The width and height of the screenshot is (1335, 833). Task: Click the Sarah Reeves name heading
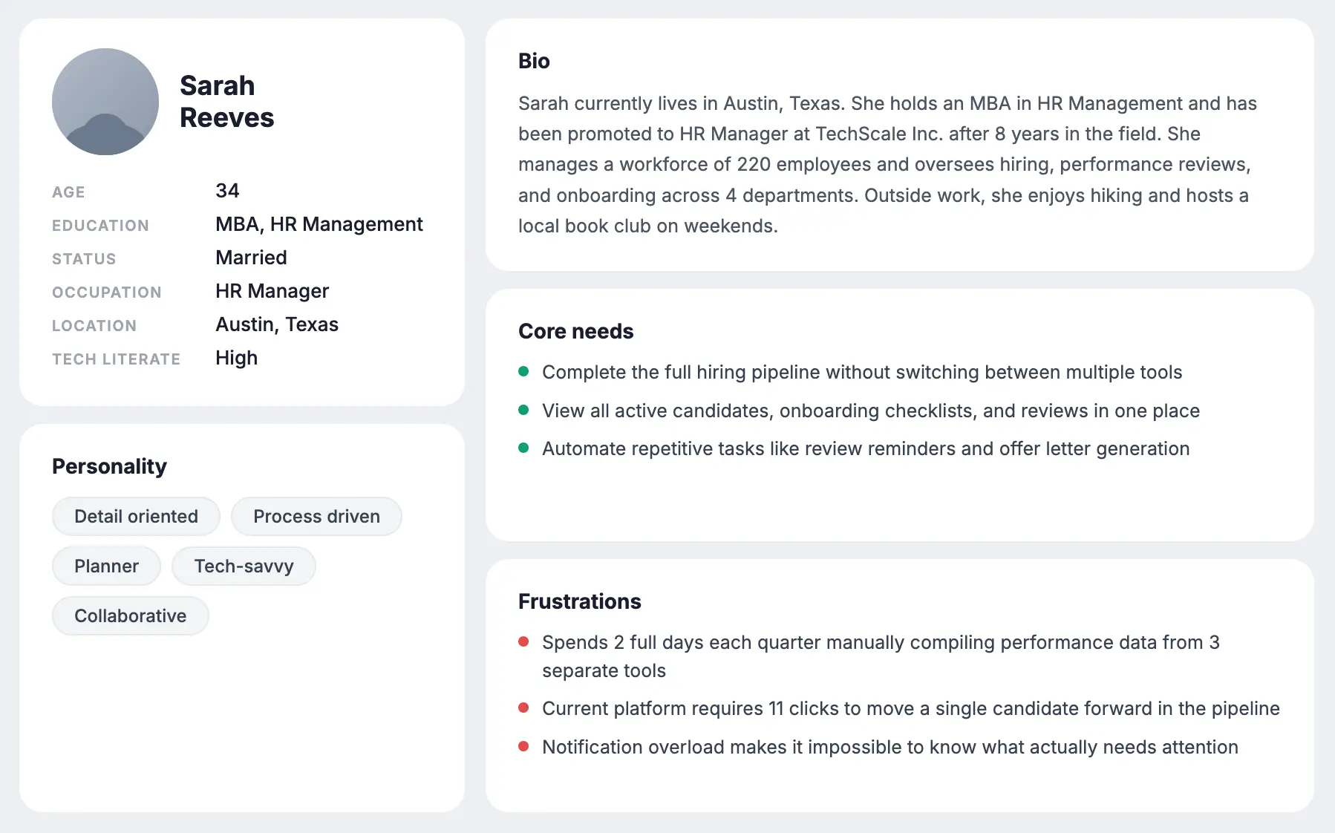226,102
